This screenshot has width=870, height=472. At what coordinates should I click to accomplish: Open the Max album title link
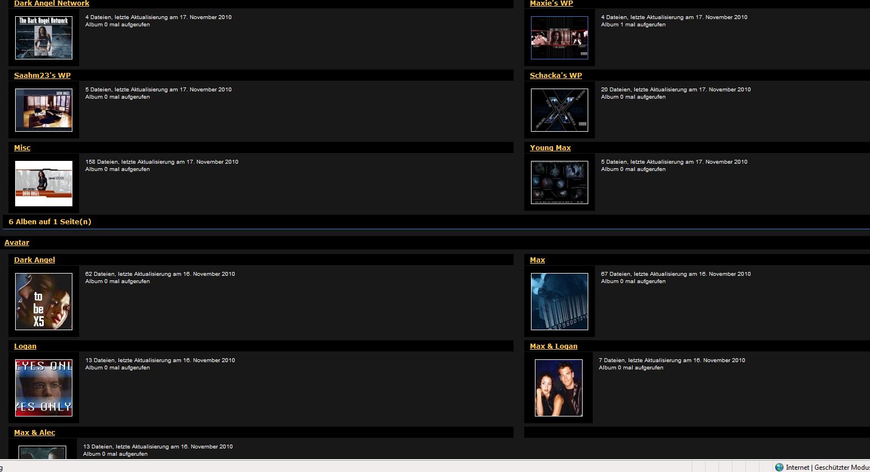pos(537,260)
